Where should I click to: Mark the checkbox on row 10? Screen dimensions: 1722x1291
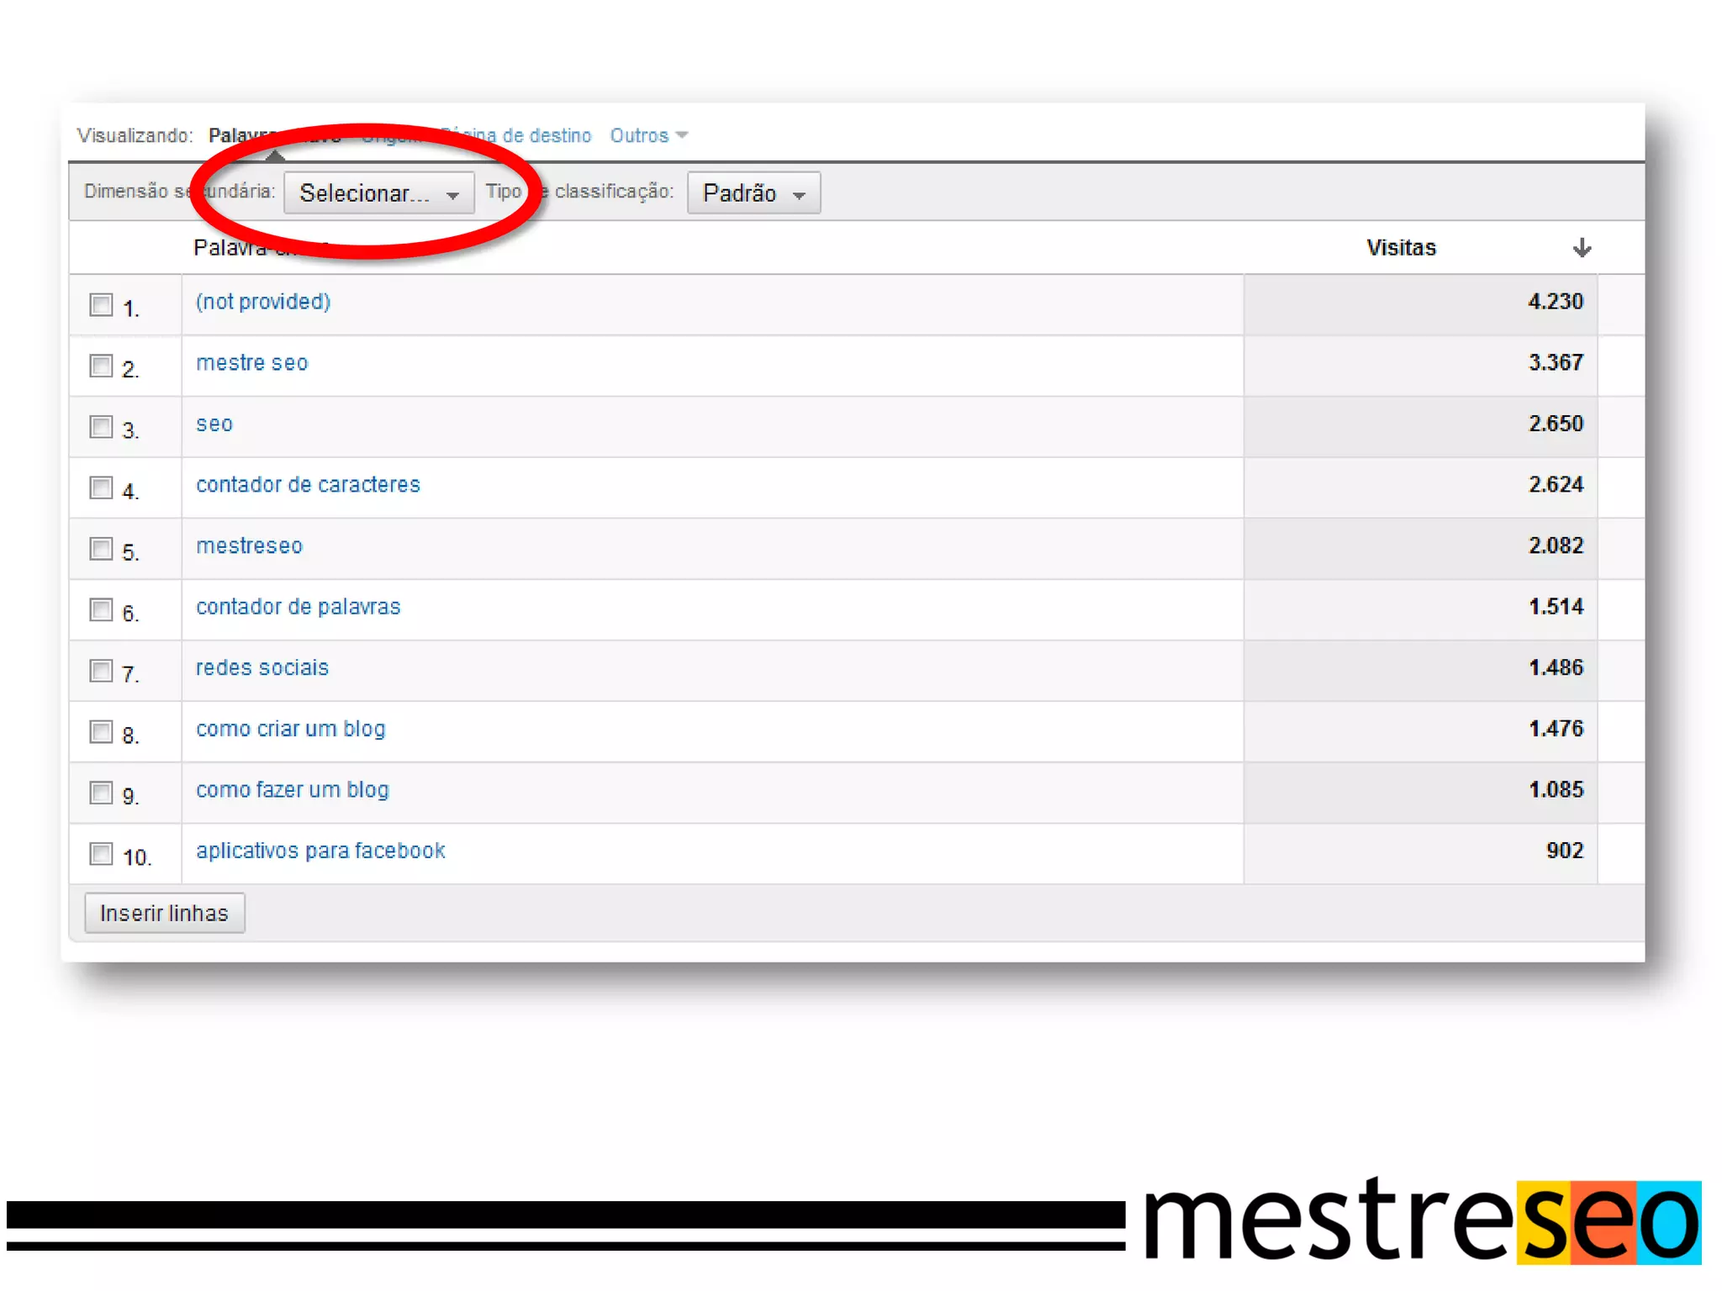(x=101, y=854)
